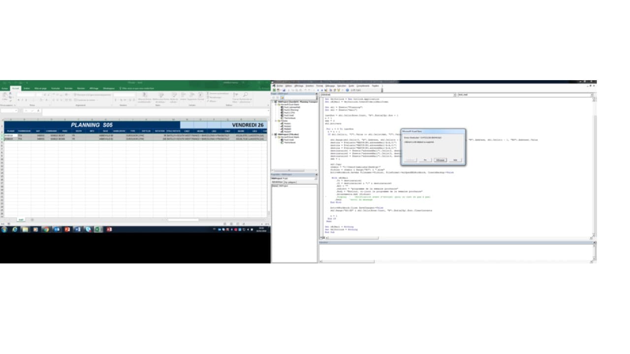Open PowerPoint from the taskbar
Screen dimensions: 630x354
[x=67, y=229]
